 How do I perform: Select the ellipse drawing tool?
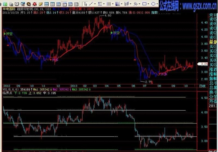153,4
